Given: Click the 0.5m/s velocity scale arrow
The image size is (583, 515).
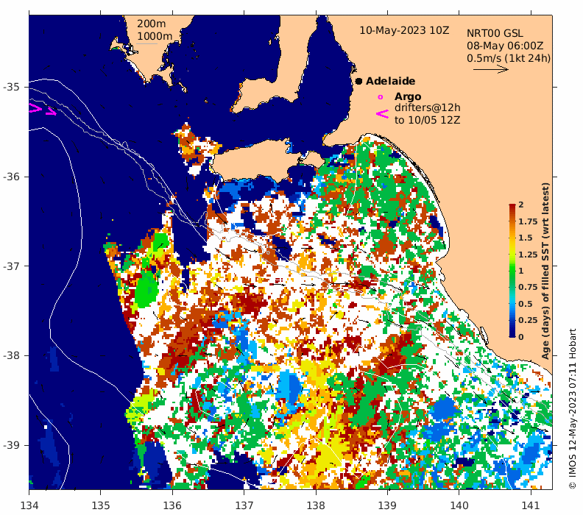Looking at the screenshot, I should coord(491,69).
